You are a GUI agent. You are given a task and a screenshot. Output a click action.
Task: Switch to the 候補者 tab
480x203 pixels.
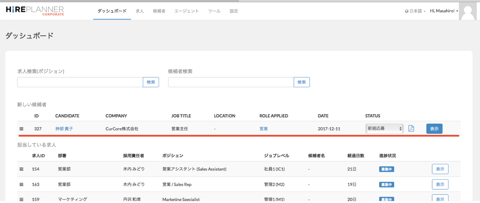pyautogui.click(x=159, y=11)
